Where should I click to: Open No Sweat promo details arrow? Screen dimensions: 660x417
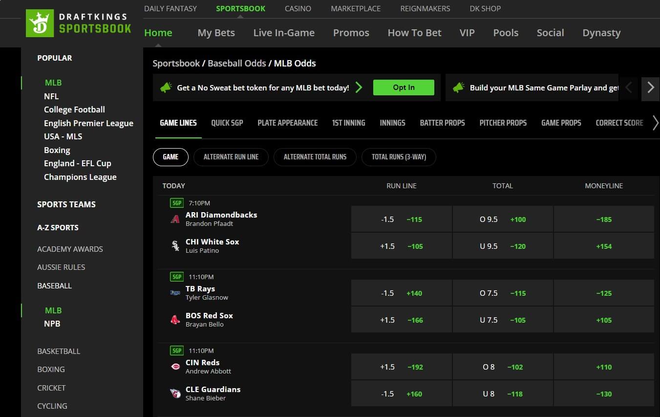[x=359, y=88]
